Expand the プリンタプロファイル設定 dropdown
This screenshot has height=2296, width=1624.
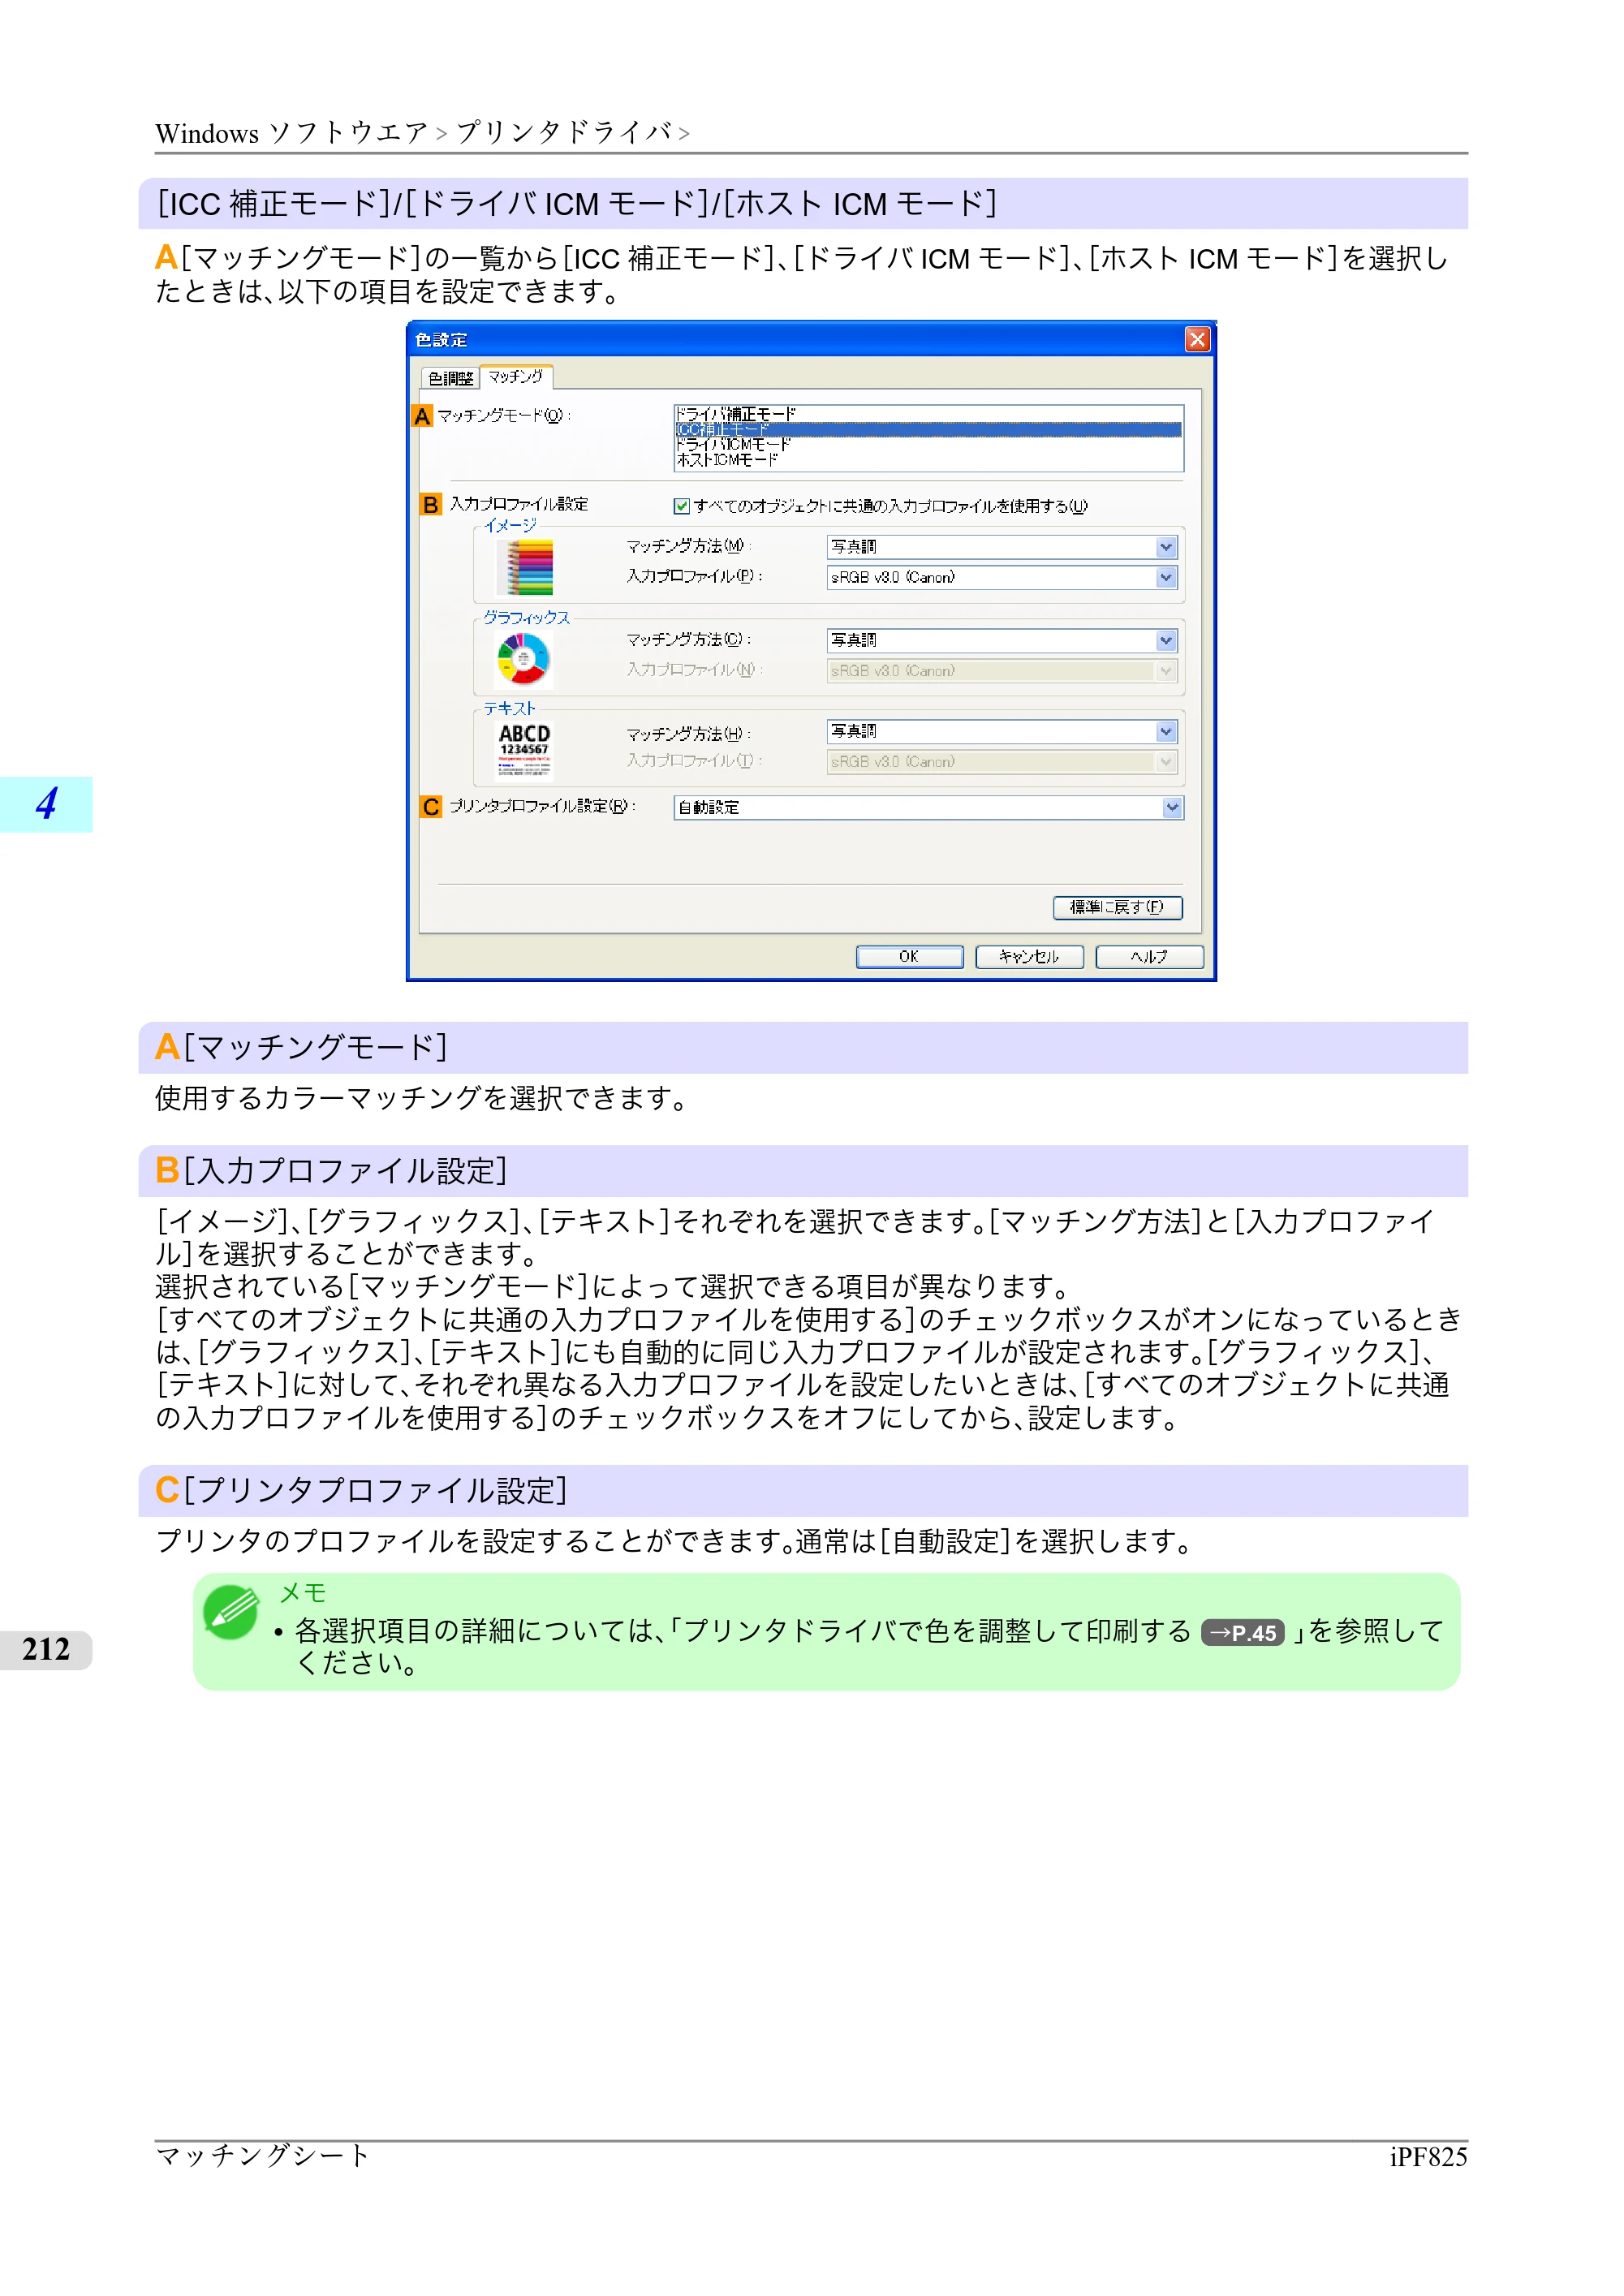click(929, 807)
